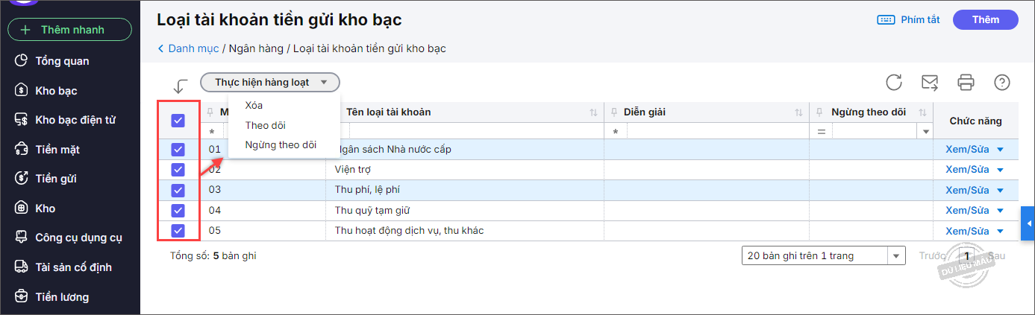Open Công cụ dụng cụ module

point(78,238)
